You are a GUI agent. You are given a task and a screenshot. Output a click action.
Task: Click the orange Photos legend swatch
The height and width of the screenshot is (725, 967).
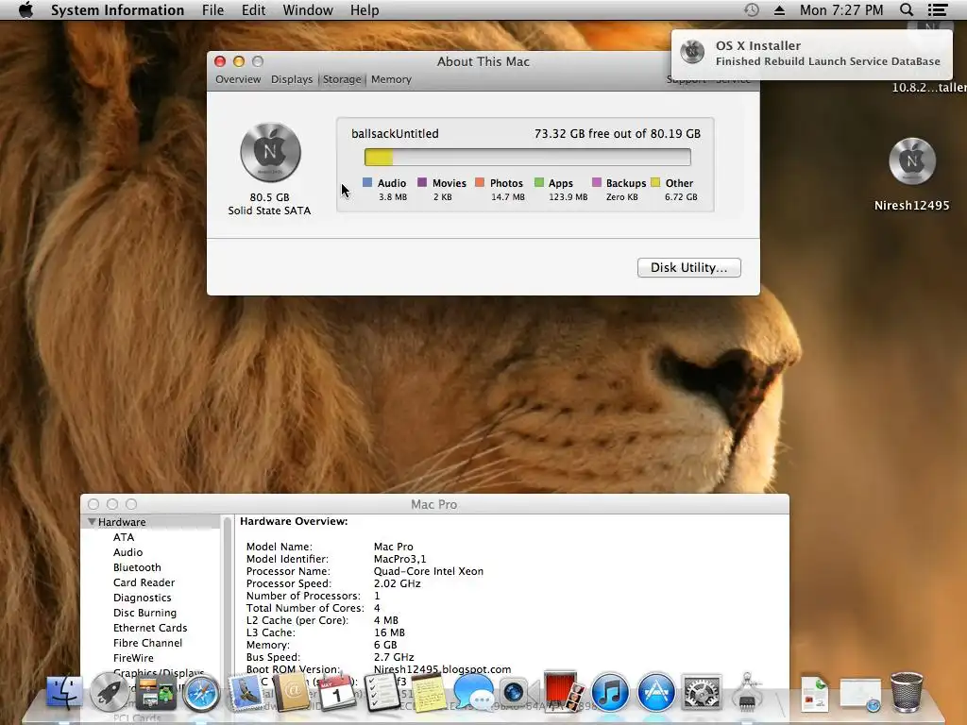pos(480,182)
